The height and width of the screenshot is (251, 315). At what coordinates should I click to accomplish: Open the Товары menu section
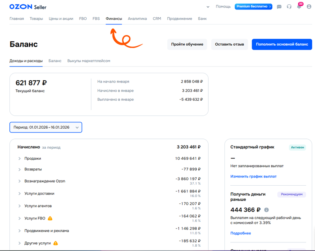pyautogui.click(x=36, y=18)
